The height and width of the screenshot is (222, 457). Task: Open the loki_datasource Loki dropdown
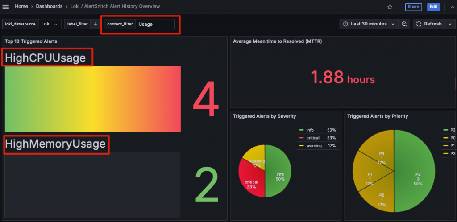pos(50,24)
